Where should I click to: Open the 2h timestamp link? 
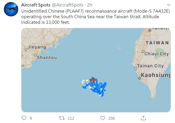90,5
